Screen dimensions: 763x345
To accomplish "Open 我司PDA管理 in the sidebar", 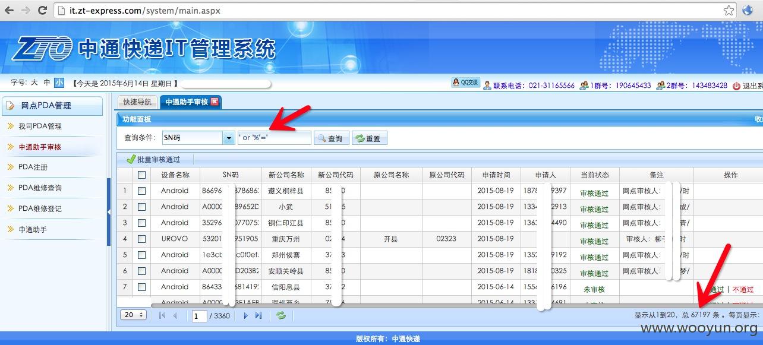I will [40, 126].
